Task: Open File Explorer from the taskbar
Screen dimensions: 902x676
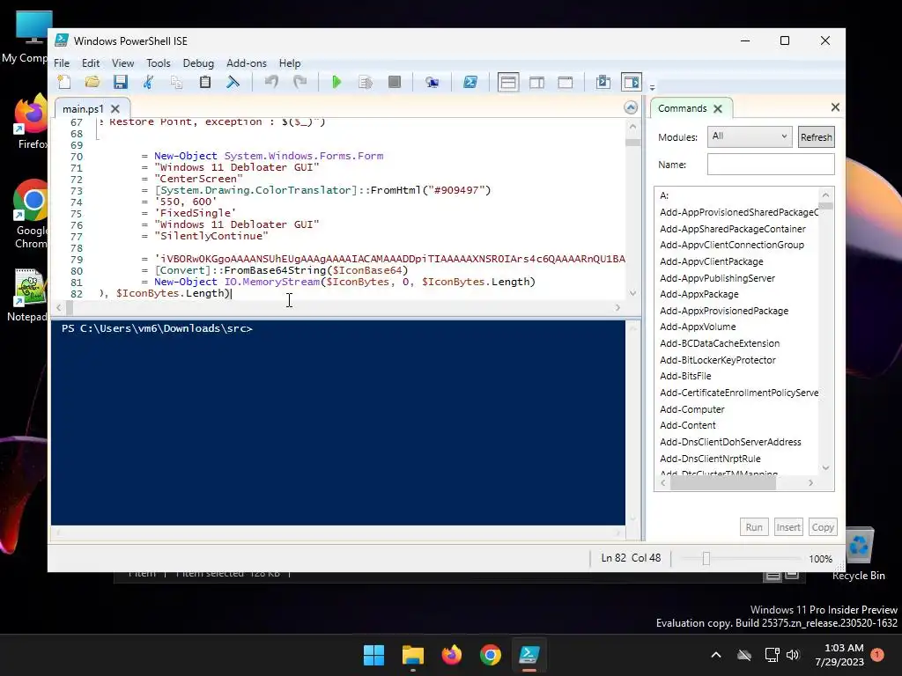Action: pyautogui.click(x=412, y=655)
